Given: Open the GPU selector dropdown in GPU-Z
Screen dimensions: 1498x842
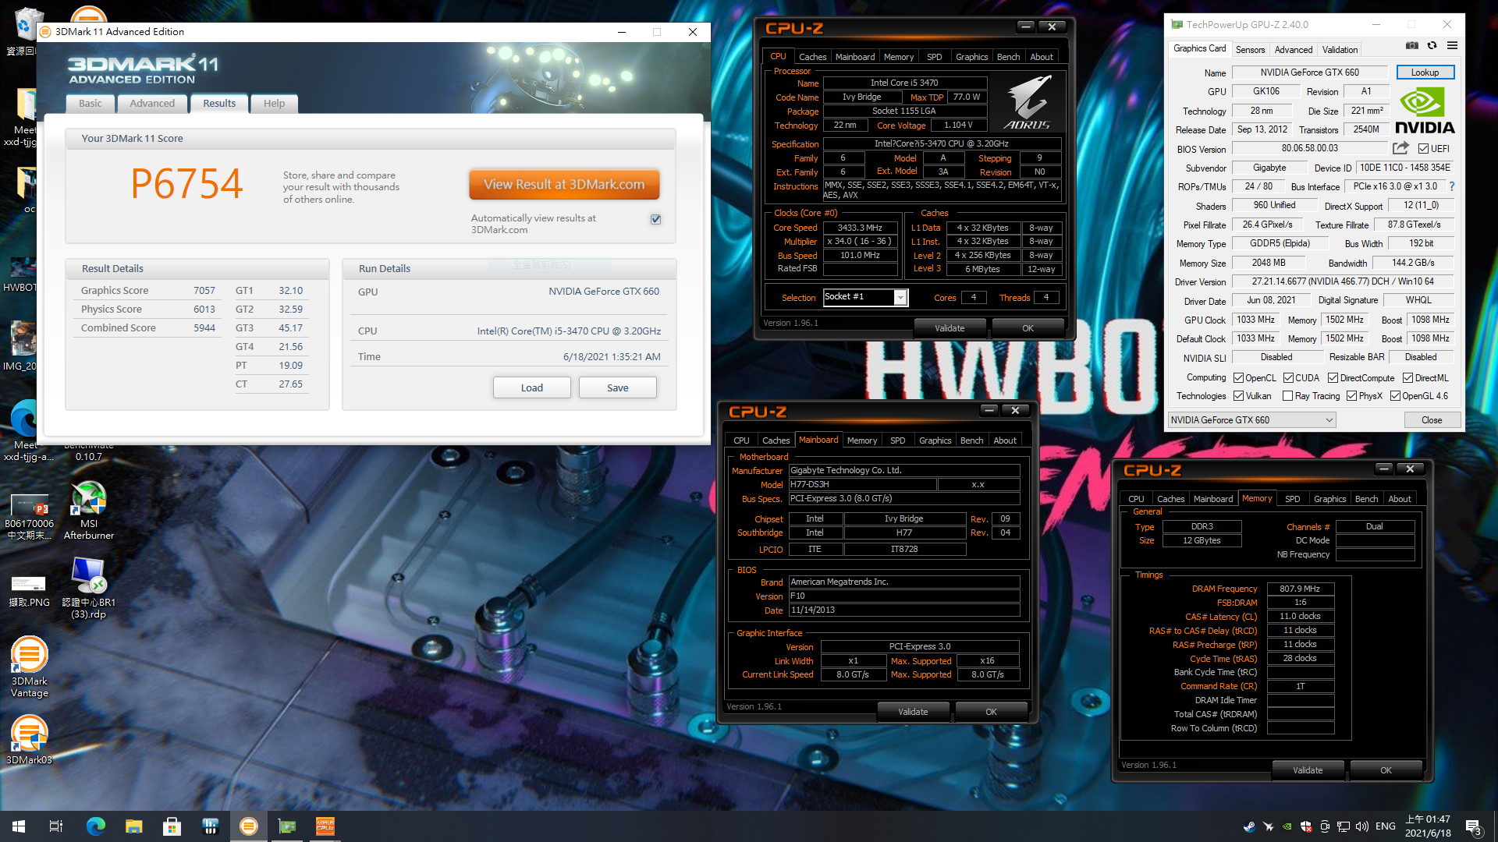Looking at the screenshot, I should 1251,420.
